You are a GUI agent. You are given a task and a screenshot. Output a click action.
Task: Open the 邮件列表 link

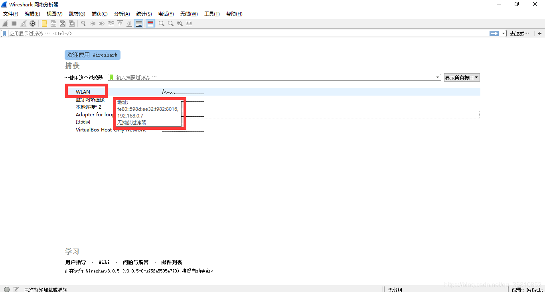pyautogui.click(x=172, y=262)
